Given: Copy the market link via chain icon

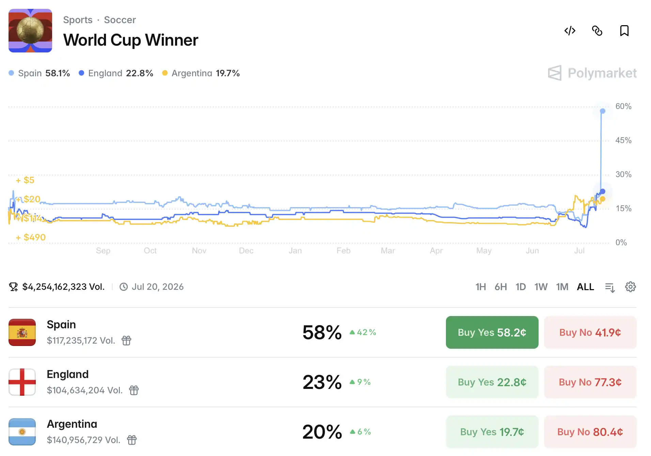Looking at the screenshot, I should pos(597,31).
